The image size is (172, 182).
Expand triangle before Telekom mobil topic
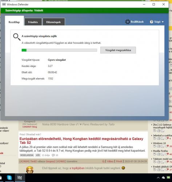tap(152, 159)
